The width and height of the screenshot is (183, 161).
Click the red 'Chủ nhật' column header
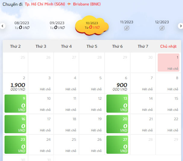(x=169, y=47)
